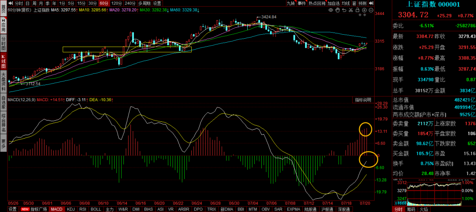The width and height of the screenshot is (476, 212).
Task: Switch chart period to 季
Action: click(x=47, y=4)
